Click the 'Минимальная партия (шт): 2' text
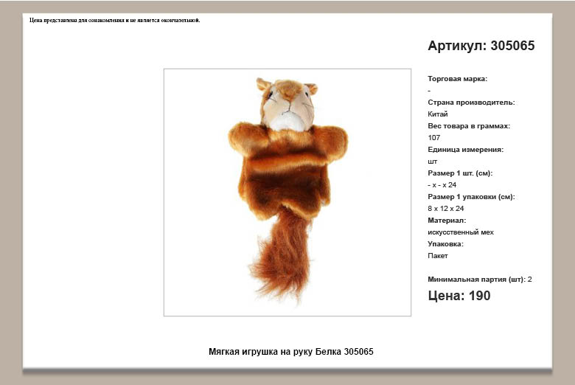 click(x=479, y=280)
